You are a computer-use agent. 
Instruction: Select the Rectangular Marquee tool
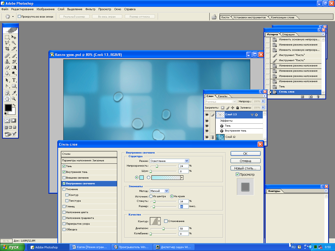7,37
